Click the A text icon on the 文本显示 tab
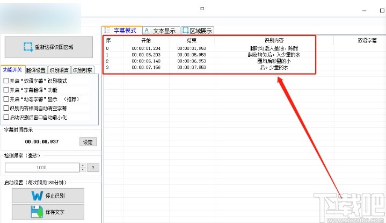386x223 pixels. [x=147, y=30]
